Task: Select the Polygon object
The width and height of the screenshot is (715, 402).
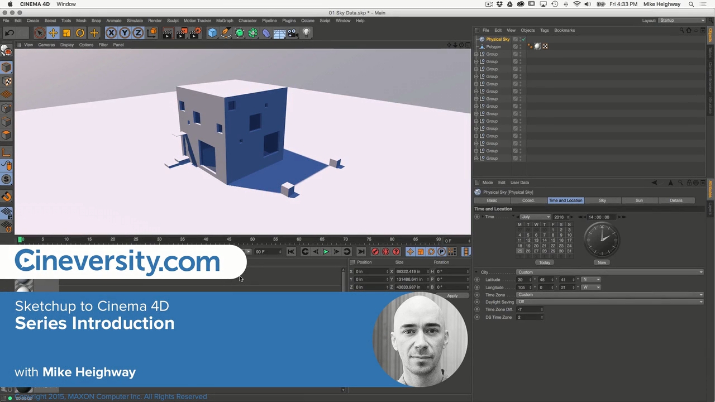Action: pos(493,47)
